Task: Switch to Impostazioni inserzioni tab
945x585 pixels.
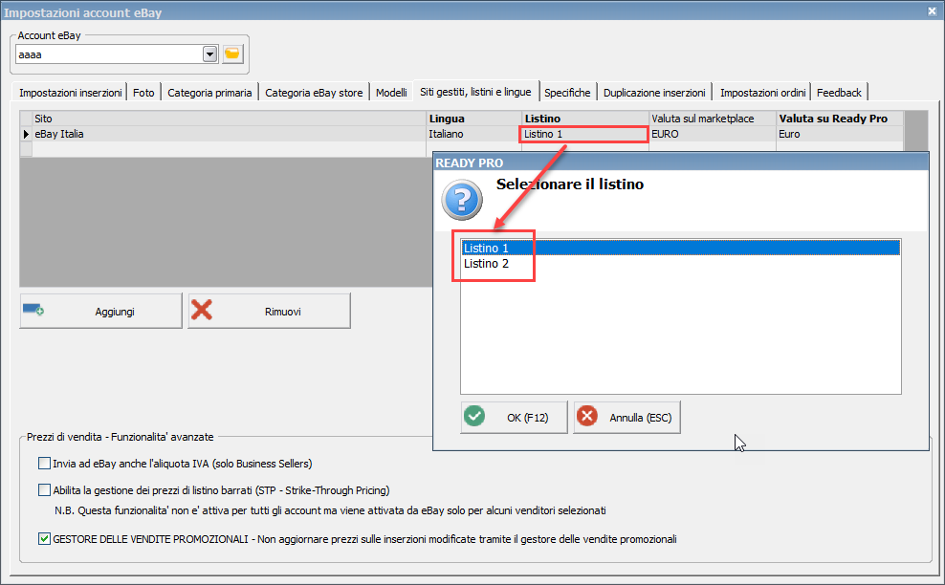Action: coord(70,92)
